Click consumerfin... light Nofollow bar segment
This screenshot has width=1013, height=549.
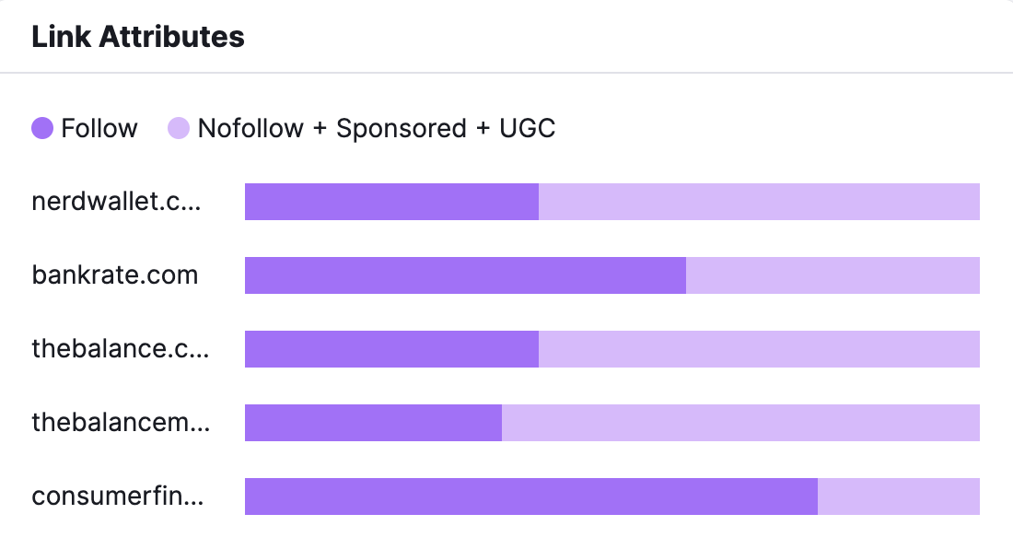899,496
